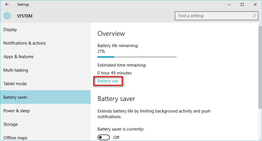Select Tablet mode settings
The width and height of the screenshot is (262, 141).
15,84
